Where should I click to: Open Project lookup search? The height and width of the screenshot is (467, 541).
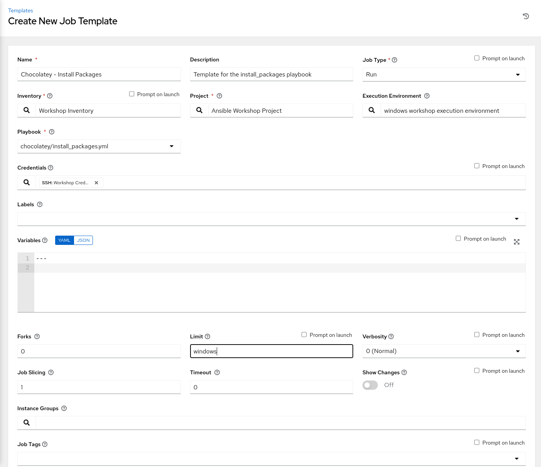pyautogui.click(x=199, y=110)
